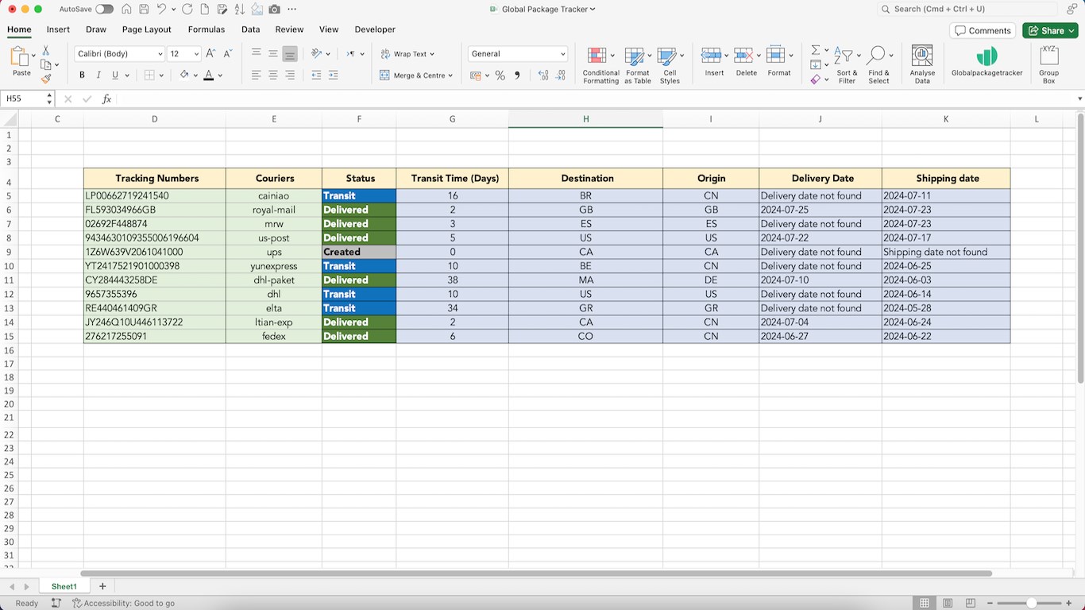This screenshot has width=1085, height=610.
Task: Switch to the Page Layout tab
Action: [147, 29]
